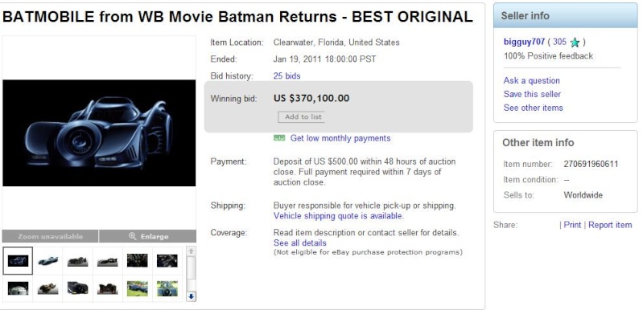
Task: Select the second thumbnail in top row
Action: (48, 260)
